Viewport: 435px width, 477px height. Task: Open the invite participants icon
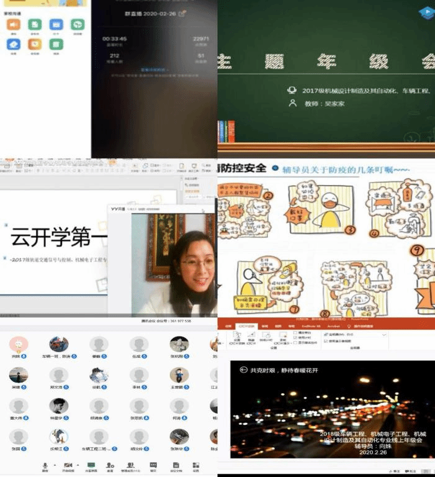coord(110,465)
